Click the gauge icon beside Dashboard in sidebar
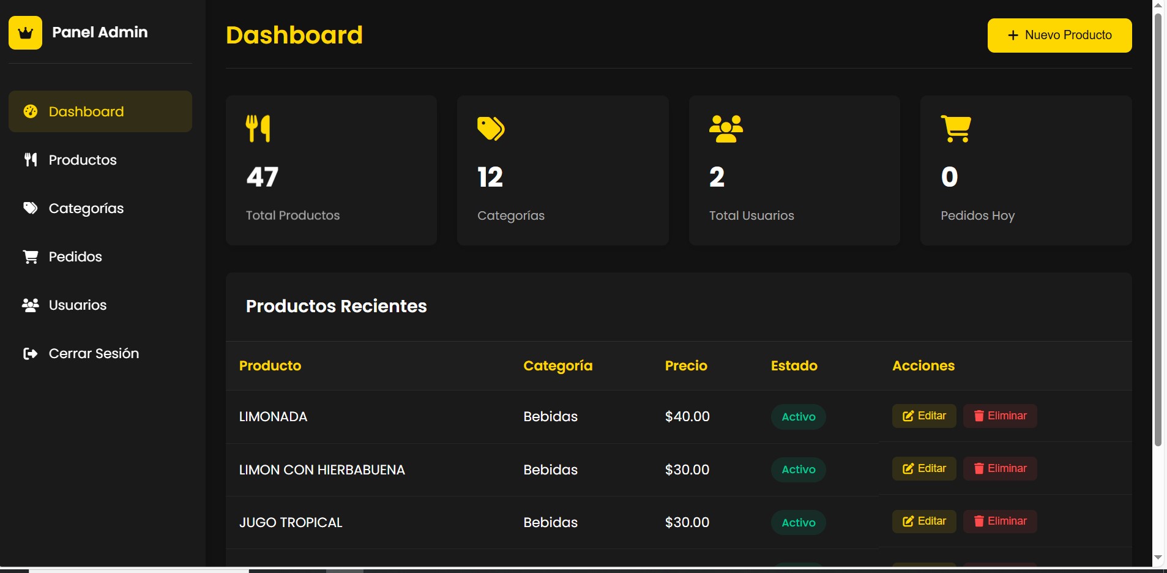Screen dimensions: 1167x573 point(30,111)
